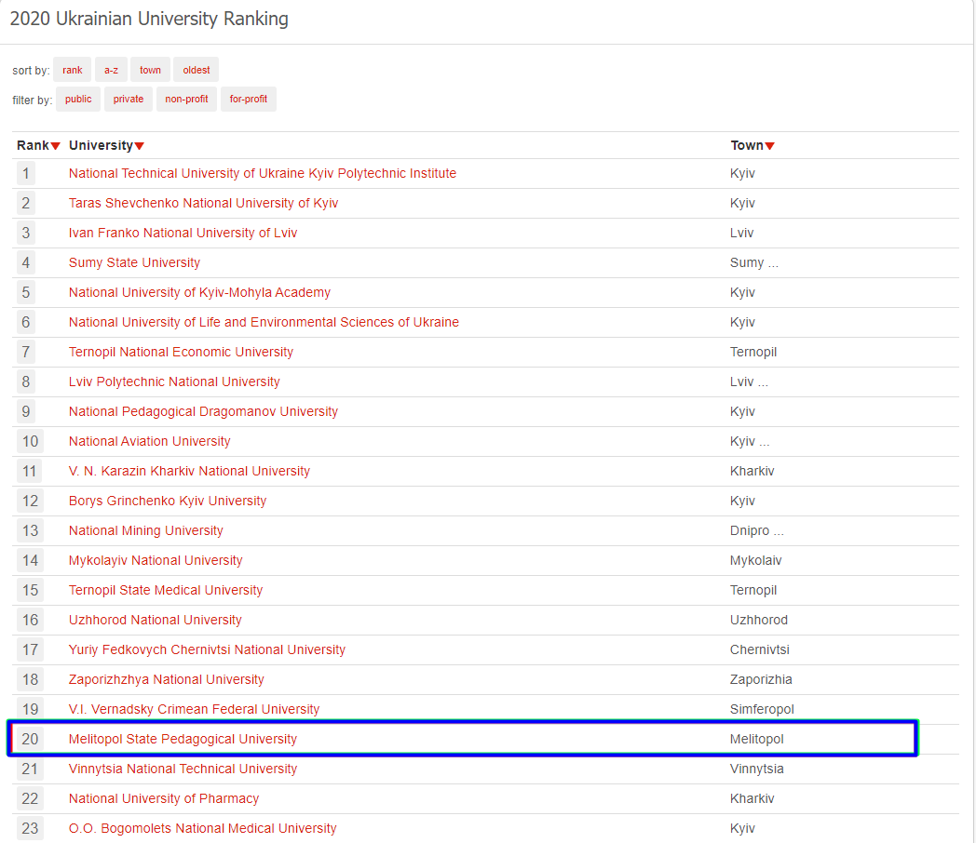Visit National Aviation University page
Image resolution: width=976 pixels, height=843 pixels.
pyautogui.click(x=149, y=441)
